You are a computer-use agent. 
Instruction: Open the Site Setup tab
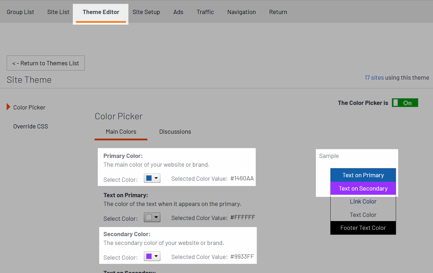[x=146, y=12]
